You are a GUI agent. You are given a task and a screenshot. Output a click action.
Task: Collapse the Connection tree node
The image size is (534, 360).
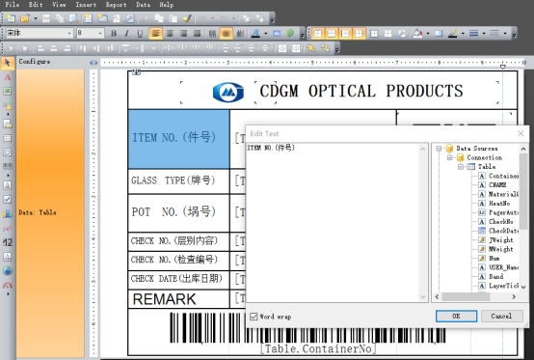click(449, 157)
